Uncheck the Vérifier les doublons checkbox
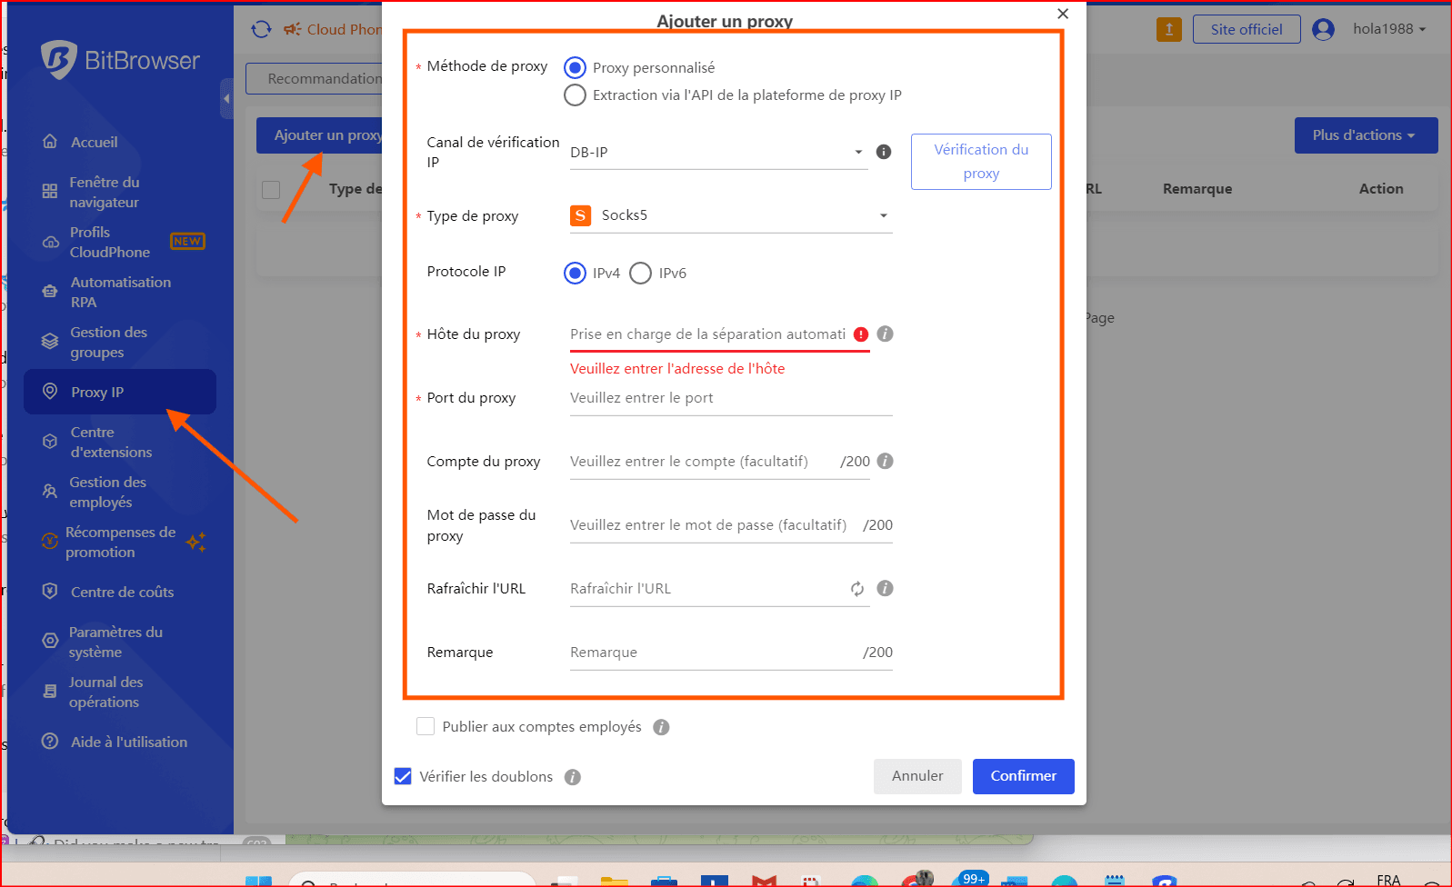The width and height of the screenshot is (1452, 887). click(403, 776)
